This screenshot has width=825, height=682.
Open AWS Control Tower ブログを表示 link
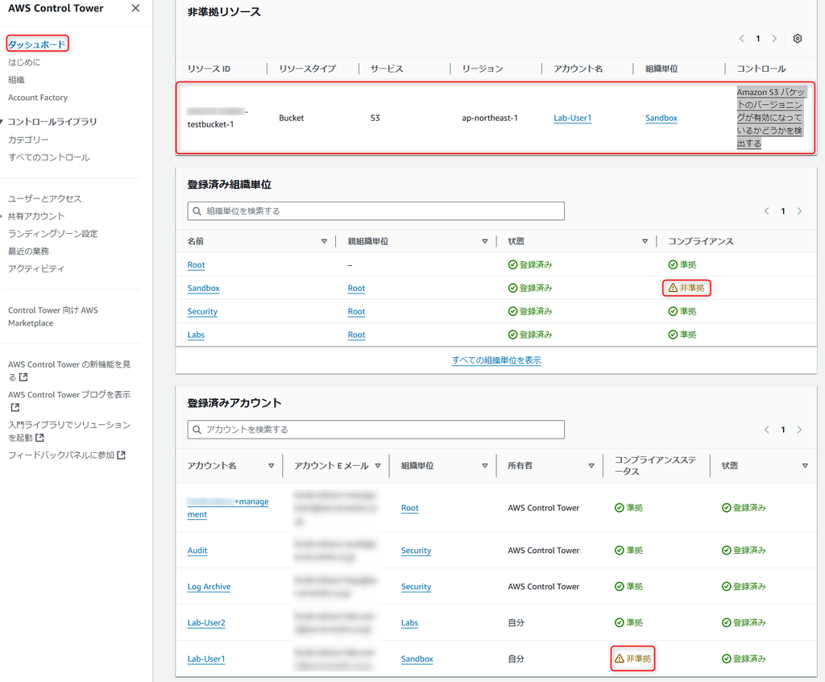(x=69, y=400)
